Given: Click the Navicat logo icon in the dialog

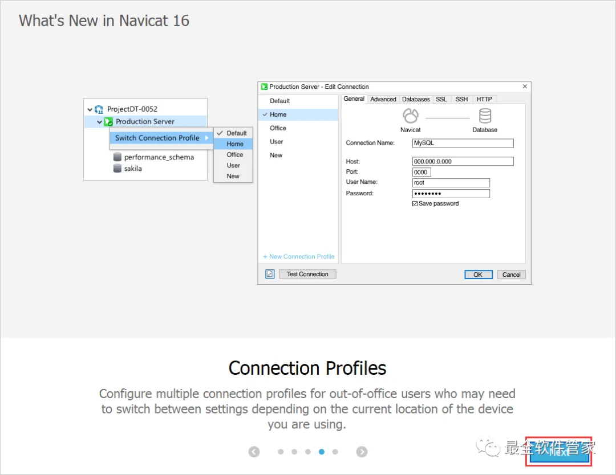Looking at the screenshot, I should [x=411, y=116].
